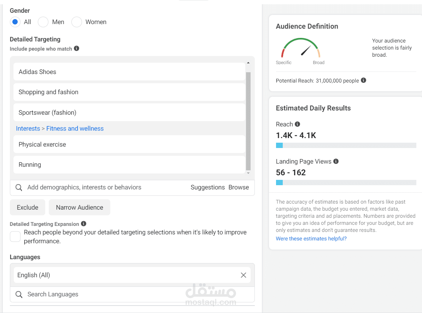This screenshot has width=422, height=313.
Task: Click info icon beside Include people who match
Action: pyautogui.click(x=77, y=49)
